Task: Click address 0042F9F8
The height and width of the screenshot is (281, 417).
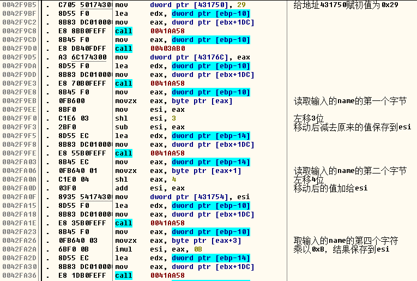Action: (x=19, y=145)
